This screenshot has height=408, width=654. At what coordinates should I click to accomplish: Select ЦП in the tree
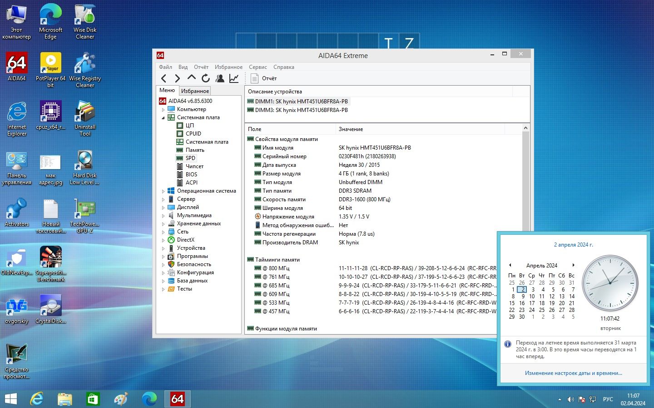coord(190,126)
